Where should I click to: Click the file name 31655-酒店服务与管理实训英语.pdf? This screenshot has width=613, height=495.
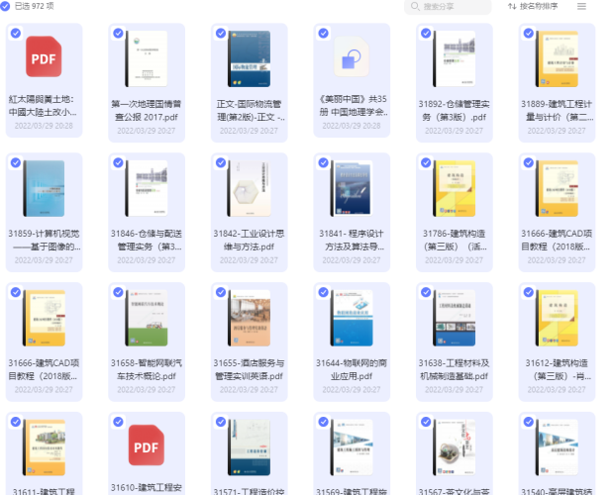(x=249, y=369)
